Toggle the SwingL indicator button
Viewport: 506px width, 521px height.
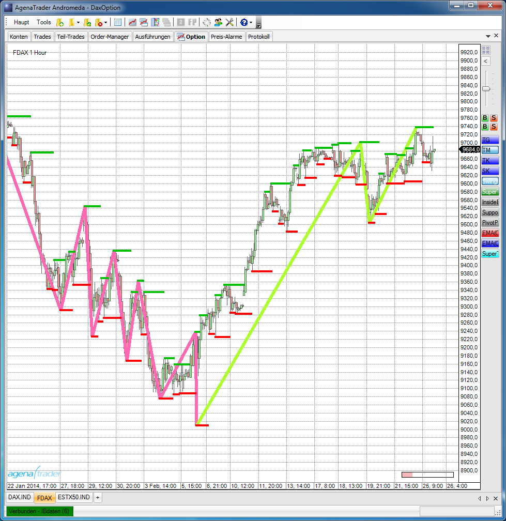(x=489, y=181)
